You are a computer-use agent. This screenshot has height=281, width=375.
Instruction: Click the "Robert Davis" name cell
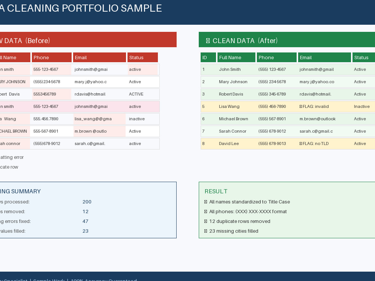pyautogui.click(x=231, y=94)
